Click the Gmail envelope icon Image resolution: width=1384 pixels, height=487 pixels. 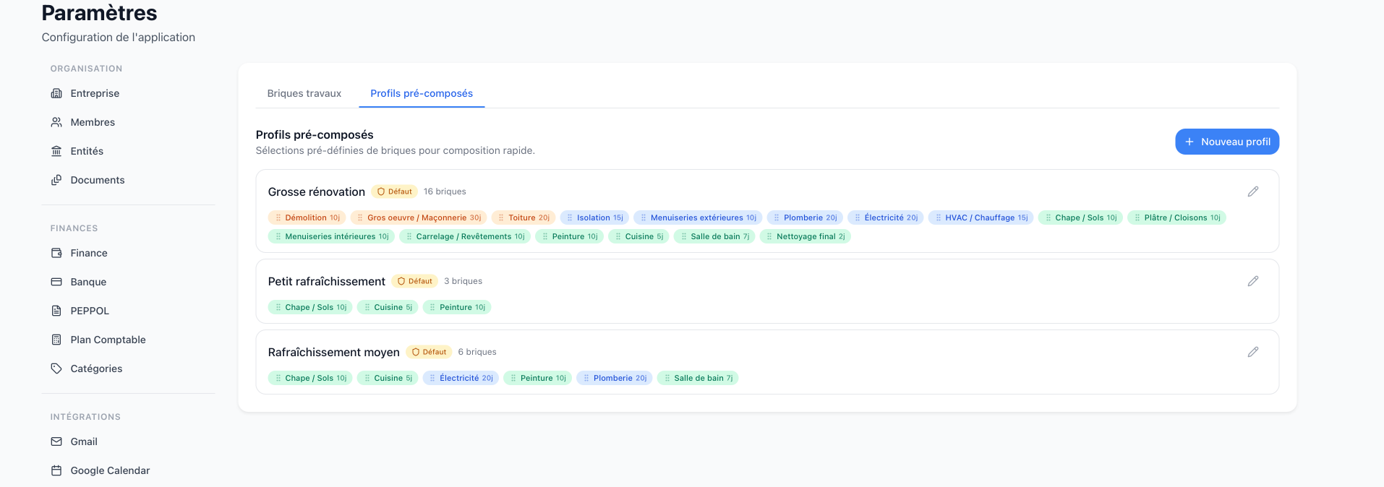tap(56, 441)
